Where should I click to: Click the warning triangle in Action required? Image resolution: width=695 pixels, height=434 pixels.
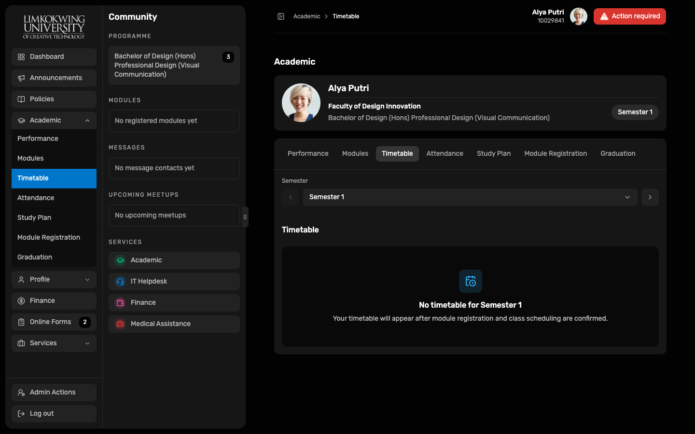pyautogui.click(x=604, y=16)
